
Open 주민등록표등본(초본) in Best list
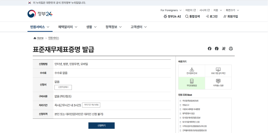click(x=191, y=101)
